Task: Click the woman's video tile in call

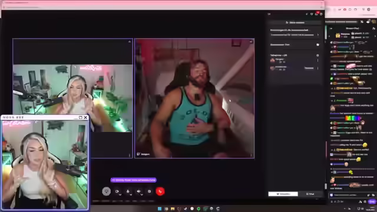Action: 72,98
